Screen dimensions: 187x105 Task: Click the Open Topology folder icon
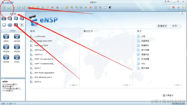click(14, 7)
